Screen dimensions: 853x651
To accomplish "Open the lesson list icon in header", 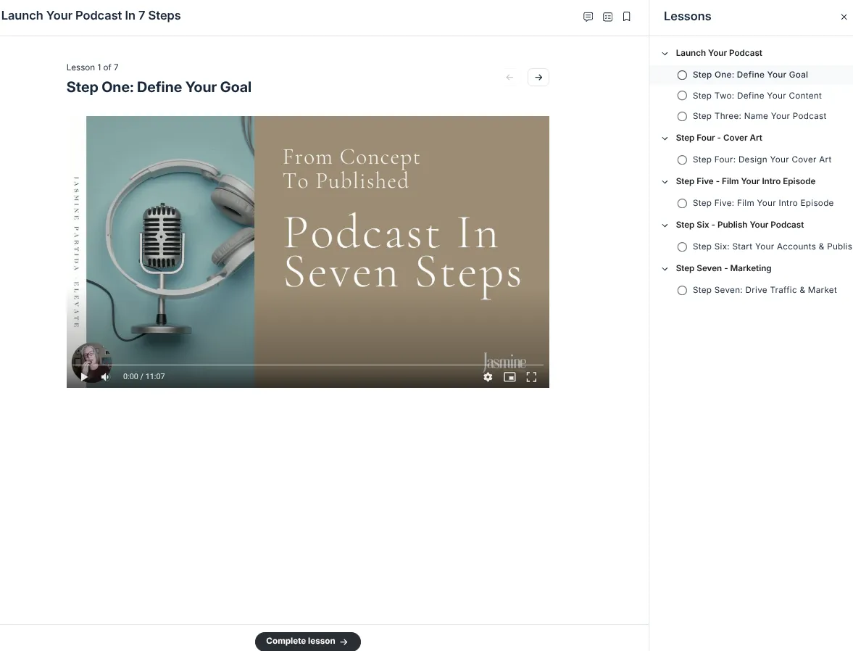I will coord(607,17).
